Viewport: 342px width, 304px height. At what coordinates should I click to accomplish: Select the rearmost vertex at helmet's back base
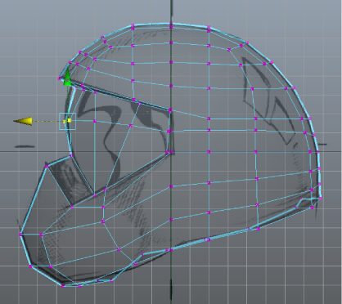321,199
